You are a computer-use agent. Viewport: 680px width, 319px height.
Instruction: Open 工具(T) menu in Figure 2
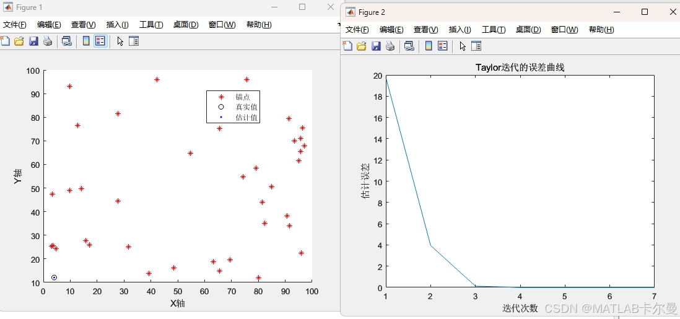click(494, 30)
